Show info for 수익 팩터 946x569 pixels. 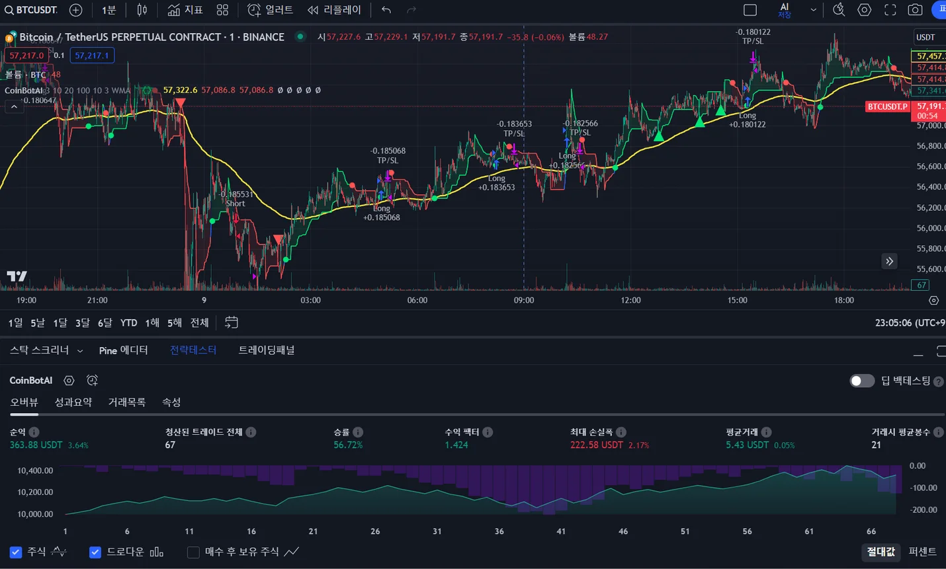488,432
